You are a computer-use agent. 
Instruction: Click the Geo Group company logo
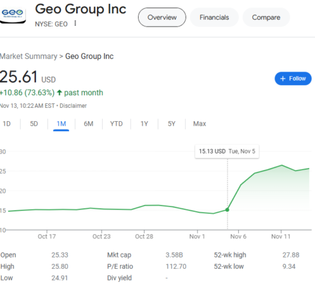13,15
